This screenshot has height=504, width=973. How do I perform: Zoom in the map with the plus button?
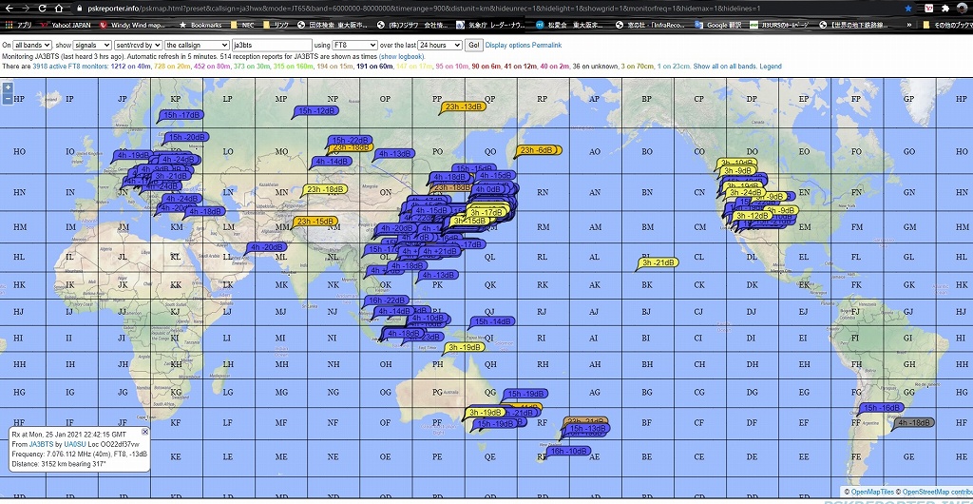(8, 88)
